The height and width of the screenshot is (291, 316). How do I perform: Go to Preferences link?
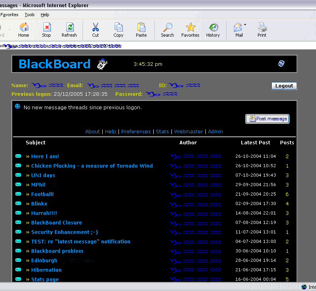(x=136, y=132)
